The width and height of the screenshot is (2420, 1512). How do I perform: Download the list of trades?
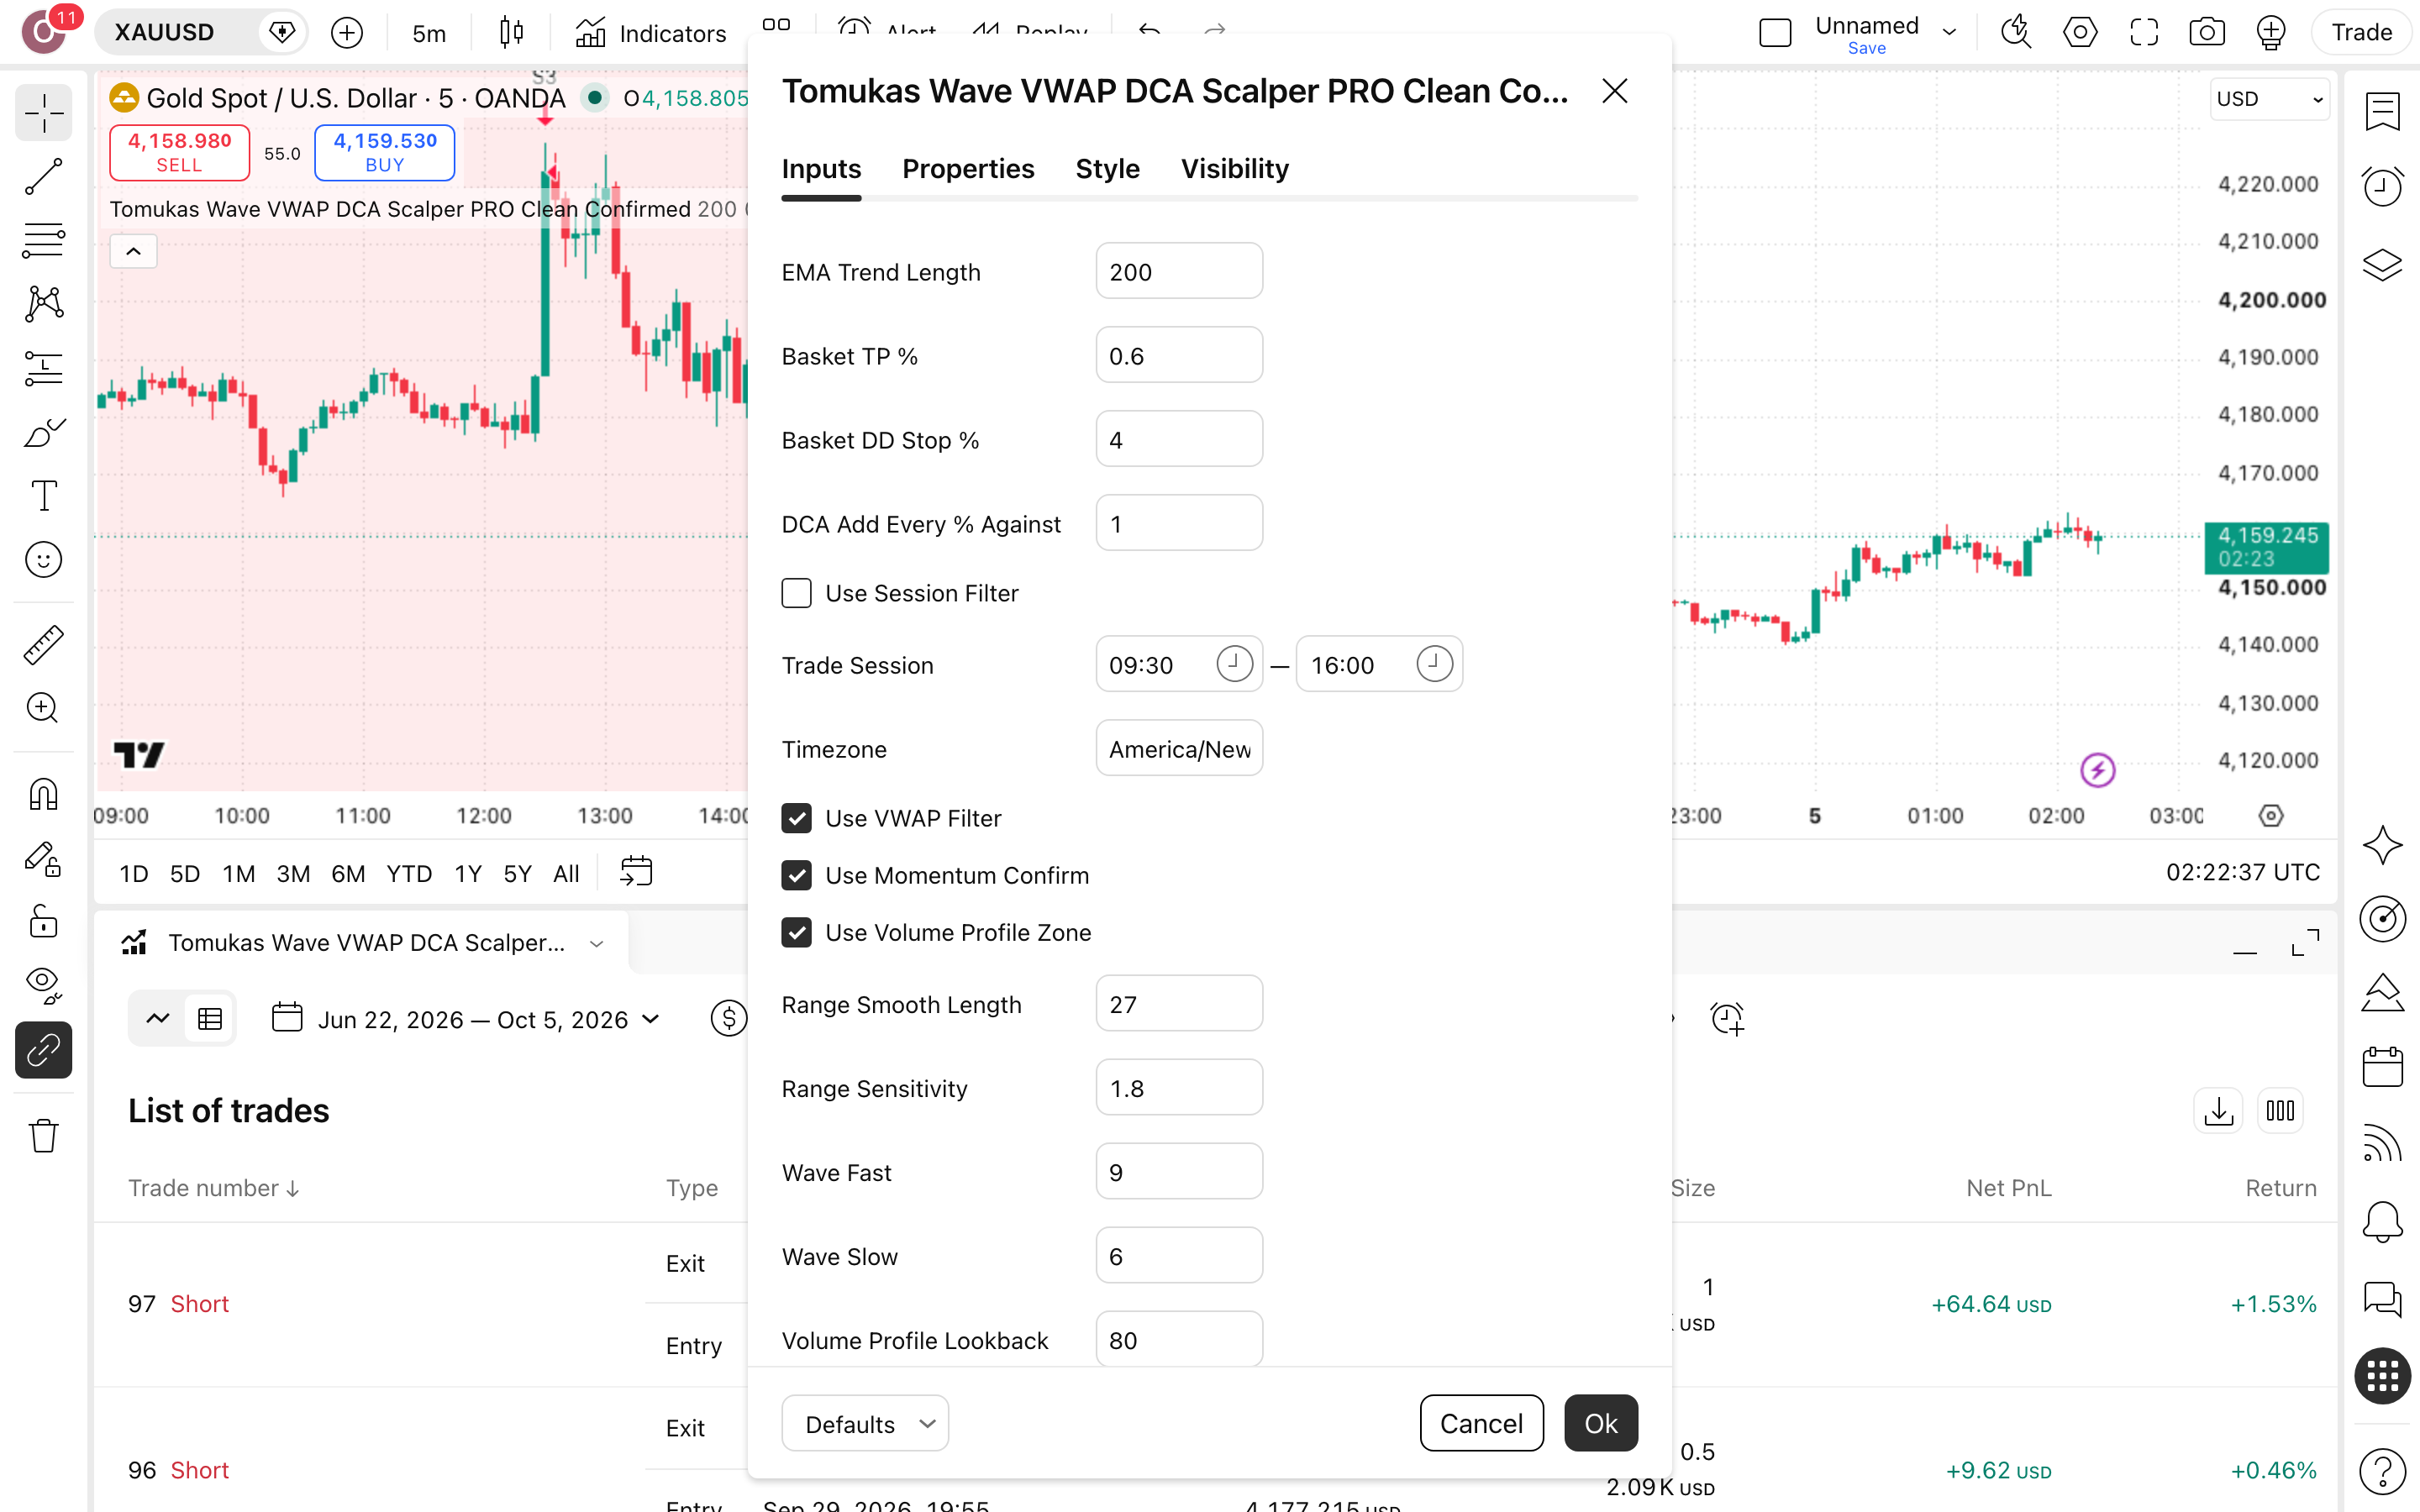pyautogui.click(x=2218, y=1111)
